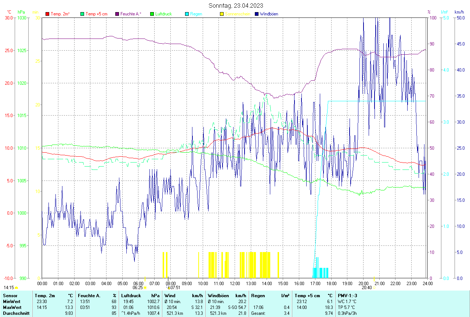Click the bright green Luftdruck legend swatch
The image size is (470, 317).
coord(152,14)
